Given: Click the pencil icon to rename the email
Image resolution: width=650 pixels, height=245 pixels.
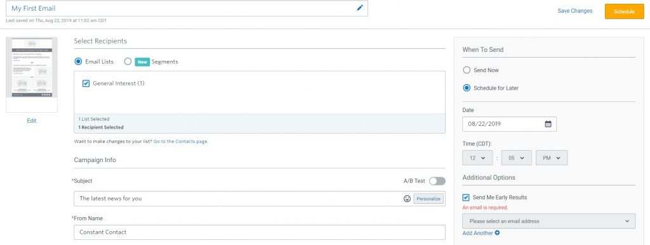Looking at the screenshot, I should coord(359,8).
